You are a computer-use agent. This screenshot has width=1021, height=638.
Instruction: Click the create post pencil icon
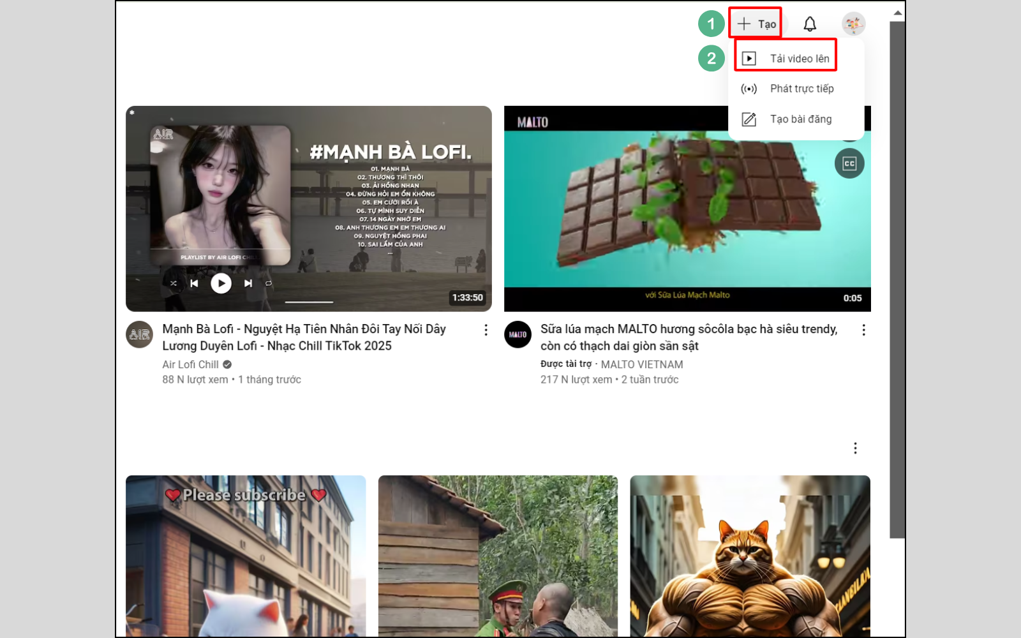[x=749, y=119]
